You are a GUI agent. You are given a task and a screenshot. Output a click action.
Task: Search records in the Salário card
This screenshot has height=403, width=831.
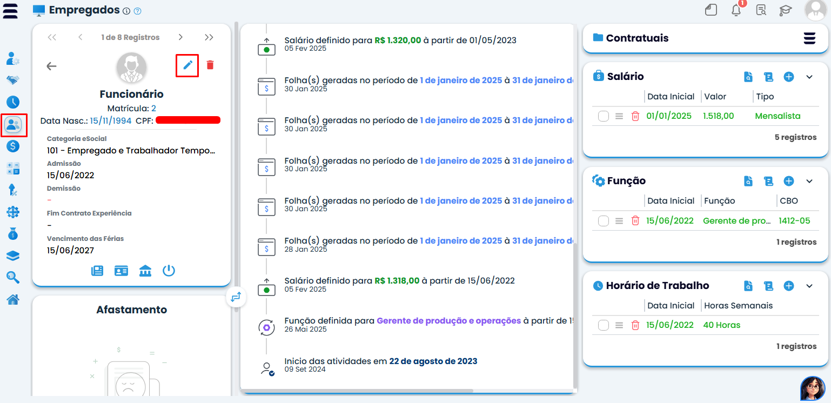point(748,77)
